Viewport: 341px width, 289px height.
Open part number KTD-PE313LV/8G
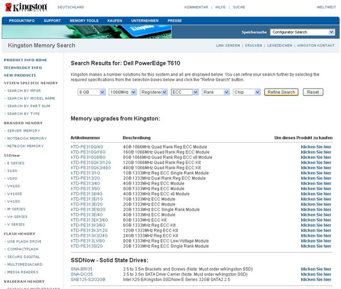coord(88,241)
